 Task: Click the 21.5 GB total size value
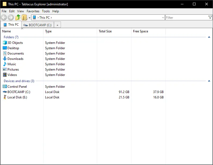124,97
